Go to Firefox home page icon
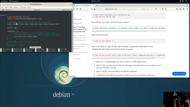 click(x=80, y=9)
